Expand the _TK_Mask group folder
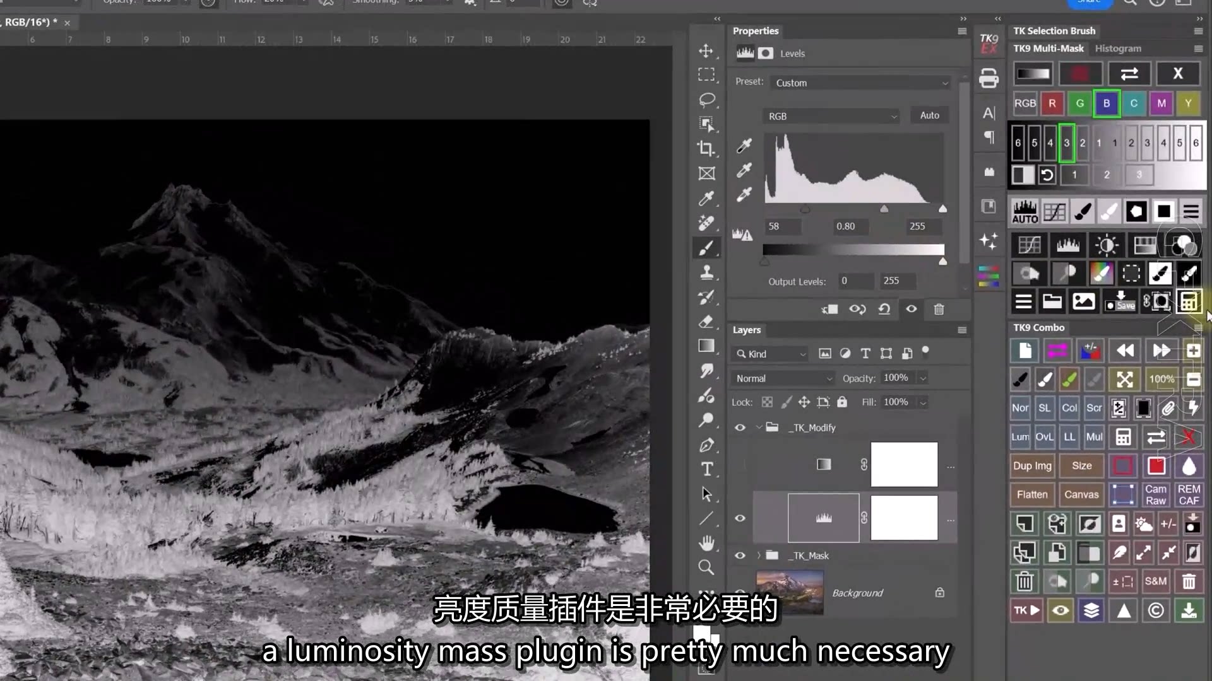The image size is (1212, 681). (759, 556)
